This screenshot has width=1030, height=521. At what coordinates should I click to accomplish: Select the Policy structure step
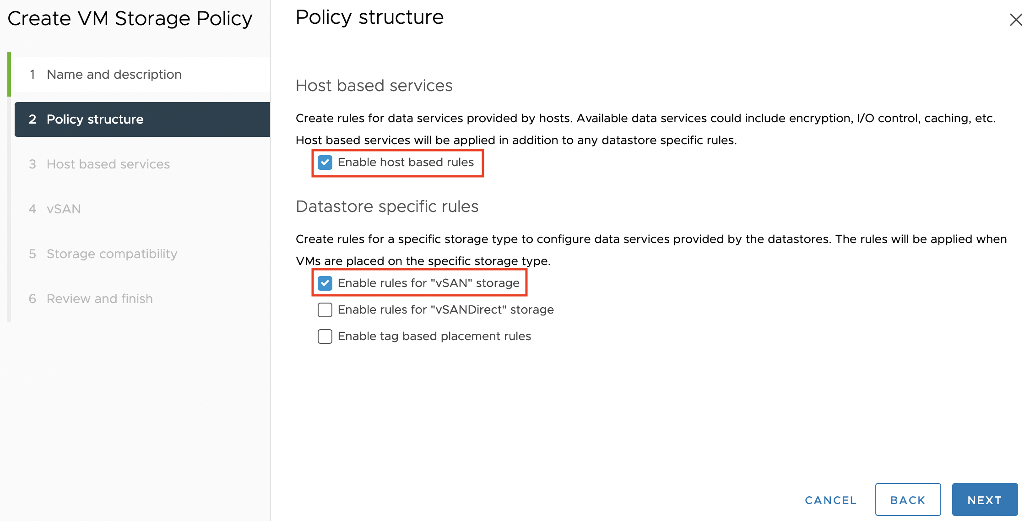[95, 119]
